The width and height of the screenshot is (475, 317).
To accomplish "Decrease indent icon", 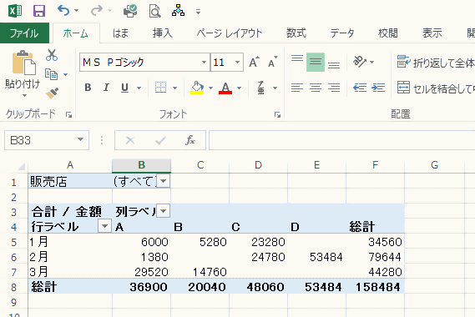I will pyautogui.click(x=360, y=88).
